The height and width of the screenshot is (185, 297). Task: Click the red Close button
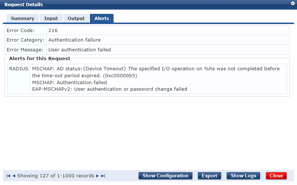[276, 176]
